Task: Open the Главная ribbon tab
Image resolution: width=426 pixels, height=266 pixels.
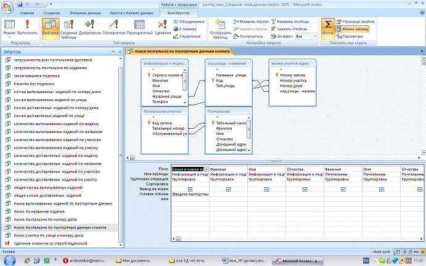Action: tap(27, 12)
